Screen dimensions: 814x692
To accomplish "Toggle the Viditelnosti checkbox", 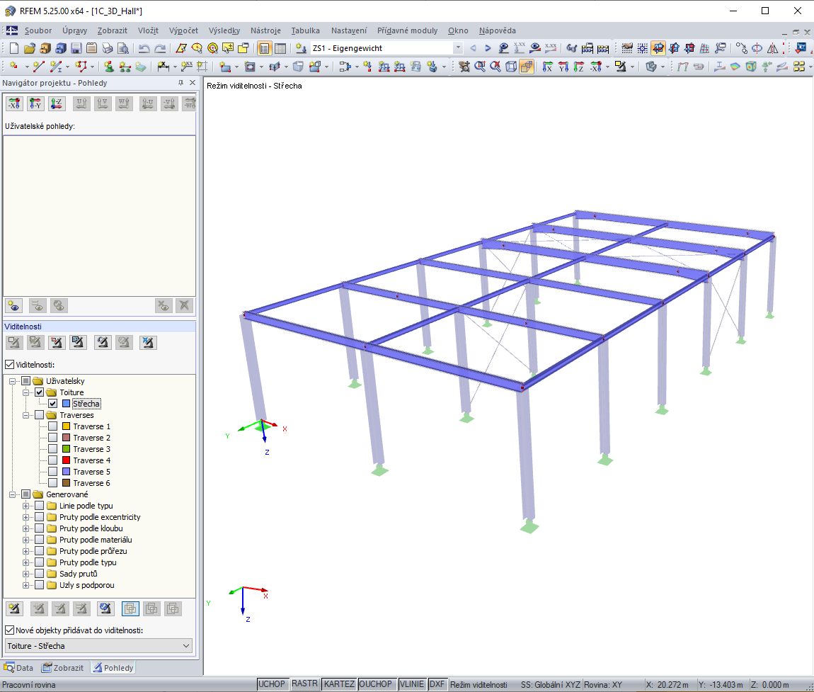I will pyautogui.click(x=9, y=365).
